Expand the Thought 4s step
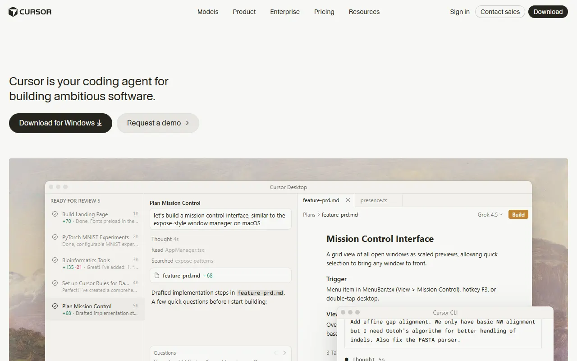The height and width of the screenshot is (361, 577). pos(165,239)
